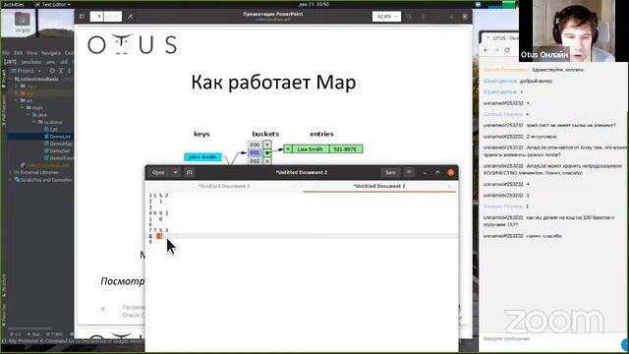The width and height of the screenshot is (629, 354).
Task: Open the View menu in IntelliJ
Action: [31, 52]
